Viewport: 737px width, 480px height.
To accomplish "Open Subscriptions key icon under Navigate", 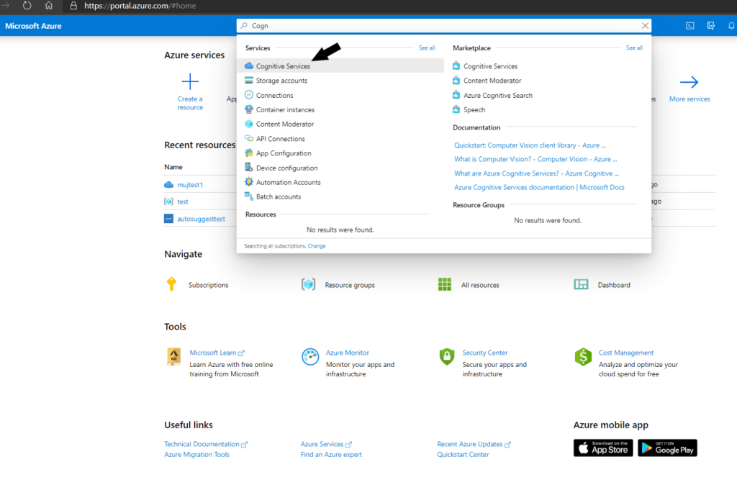I will point(171,284).
